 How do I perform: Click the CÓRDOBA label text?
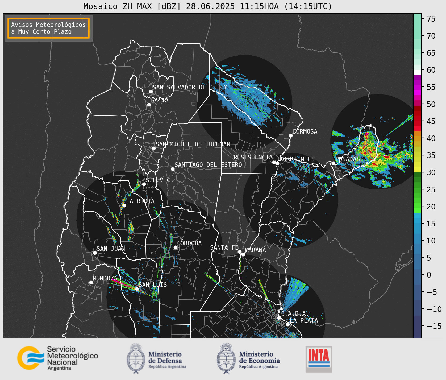(189, 243)
